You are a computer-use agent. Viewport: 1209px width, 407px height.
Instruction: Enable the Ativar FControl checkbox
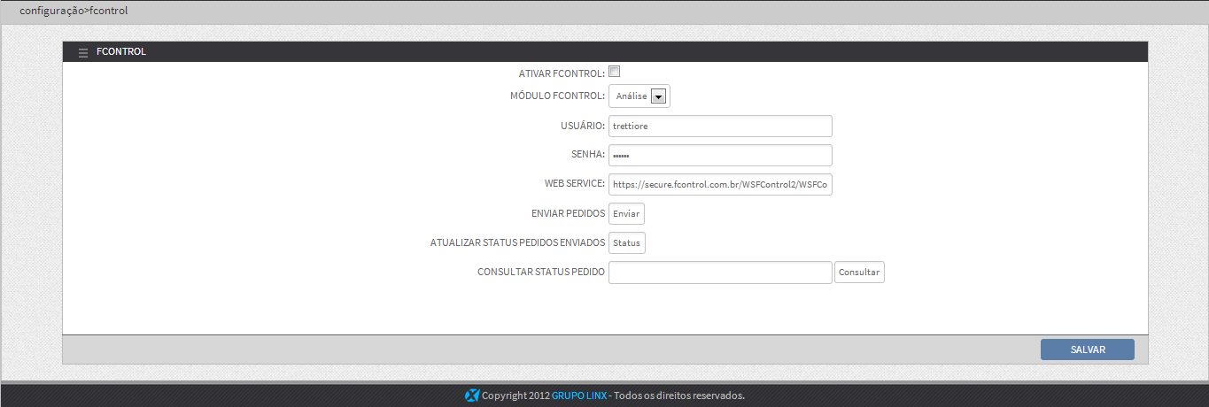(x=614, y=73)
